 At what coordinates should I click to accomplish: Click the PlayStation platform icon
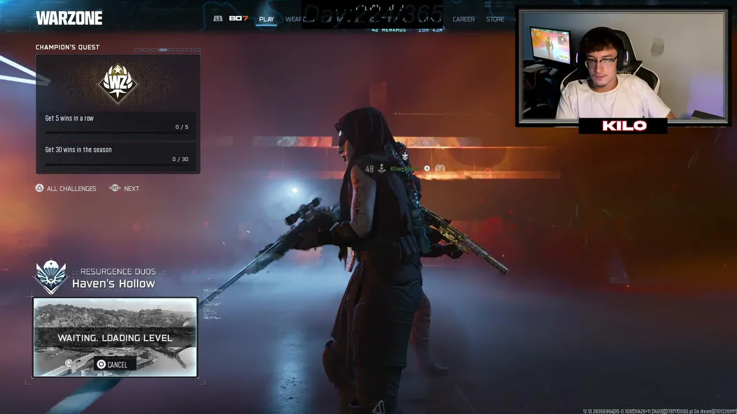coord(427,168)
